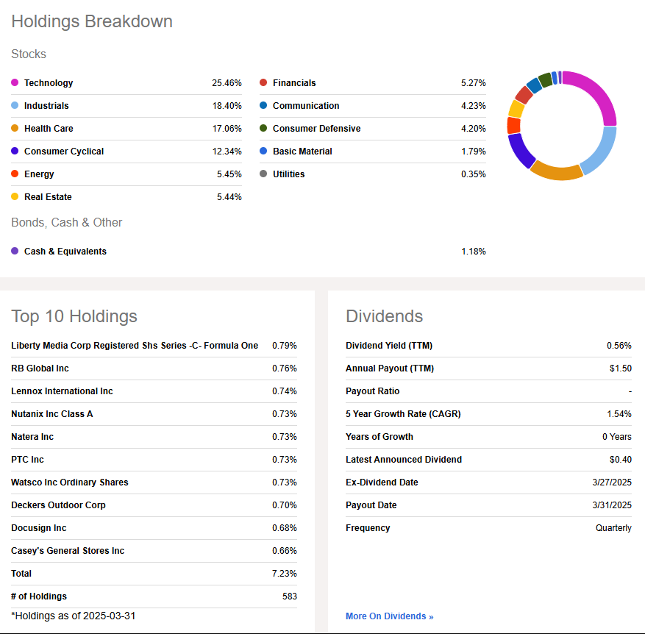This screenshot has width=645, height=634.
Task: Click the Real Estate yellow legend dot
Action: [15, 197]
